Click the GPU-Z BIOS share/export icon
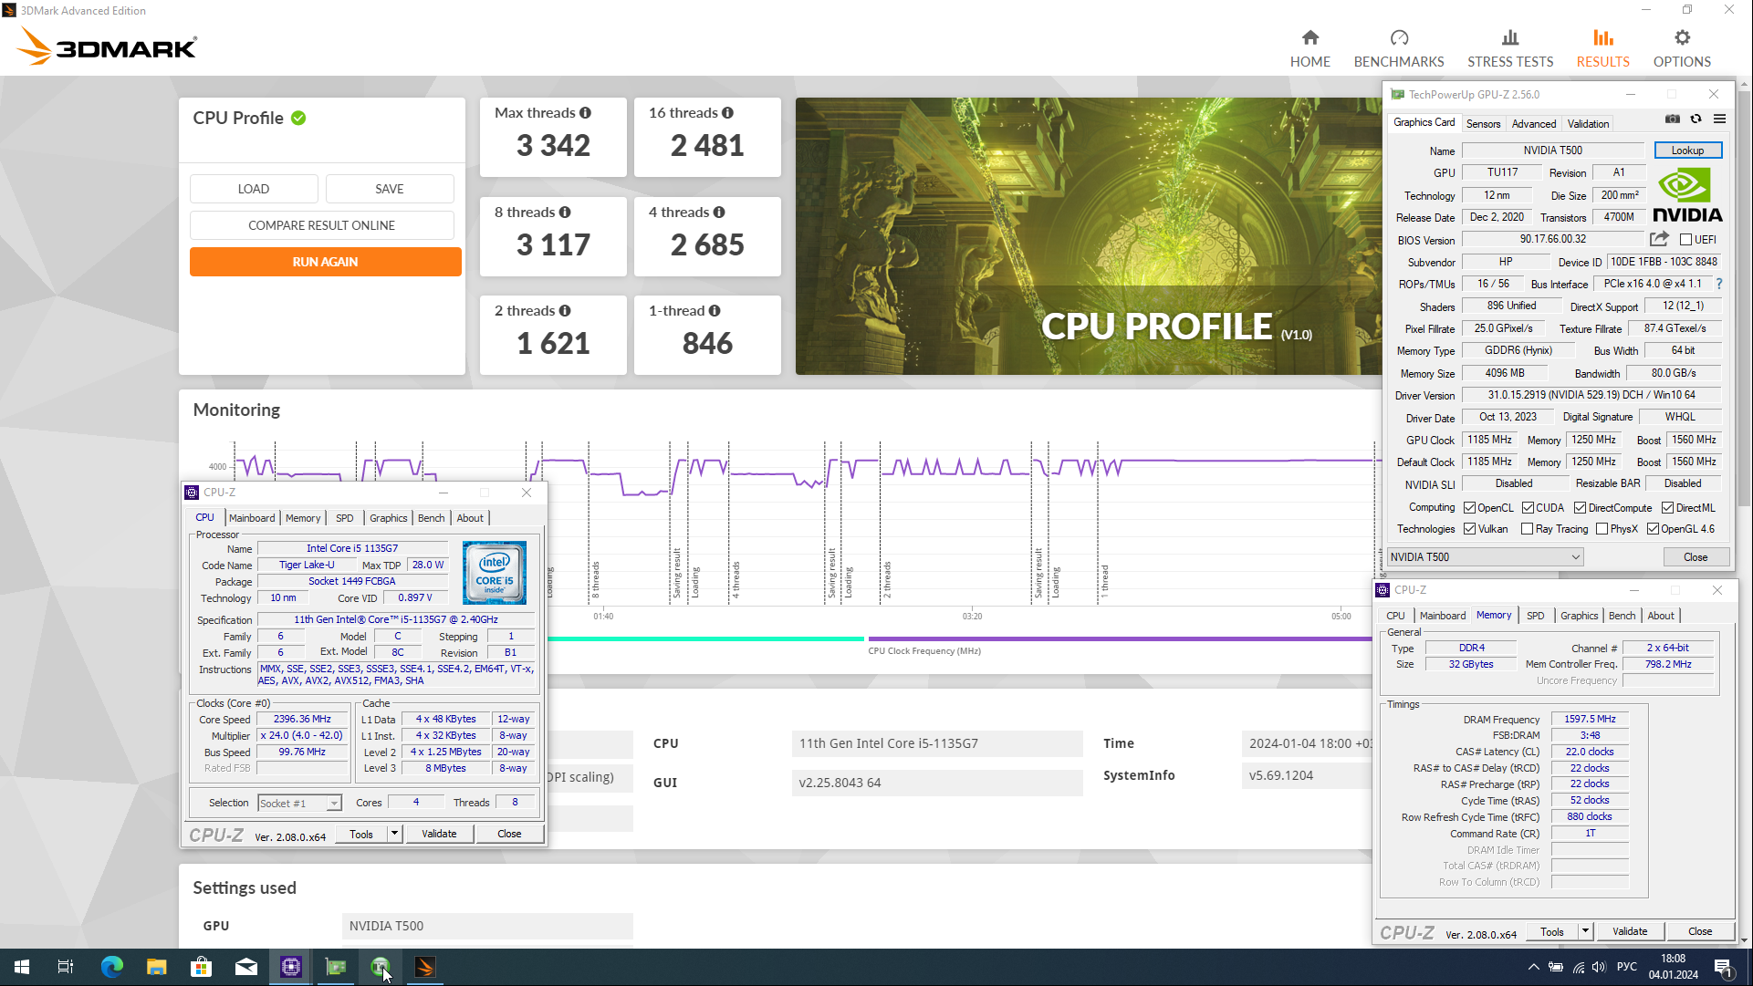Screen dimensions: 1753x986 [x=1659, y=239]
